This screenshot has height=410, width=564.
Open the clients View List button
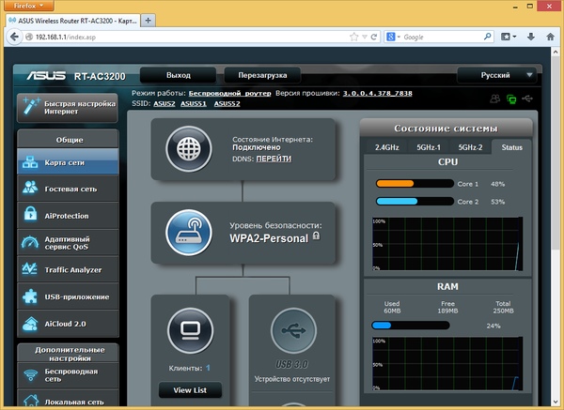tap(190, 390)
